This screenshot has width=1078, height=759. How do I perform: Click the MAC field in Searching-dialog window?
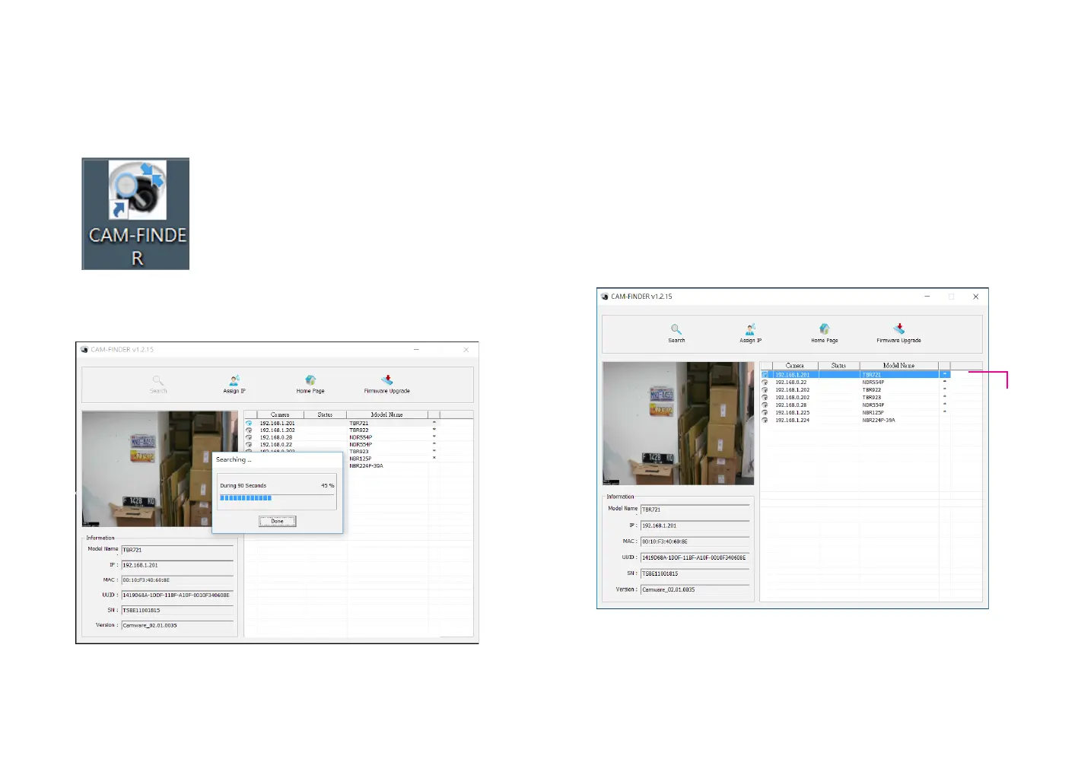click(x=177, y=580)
